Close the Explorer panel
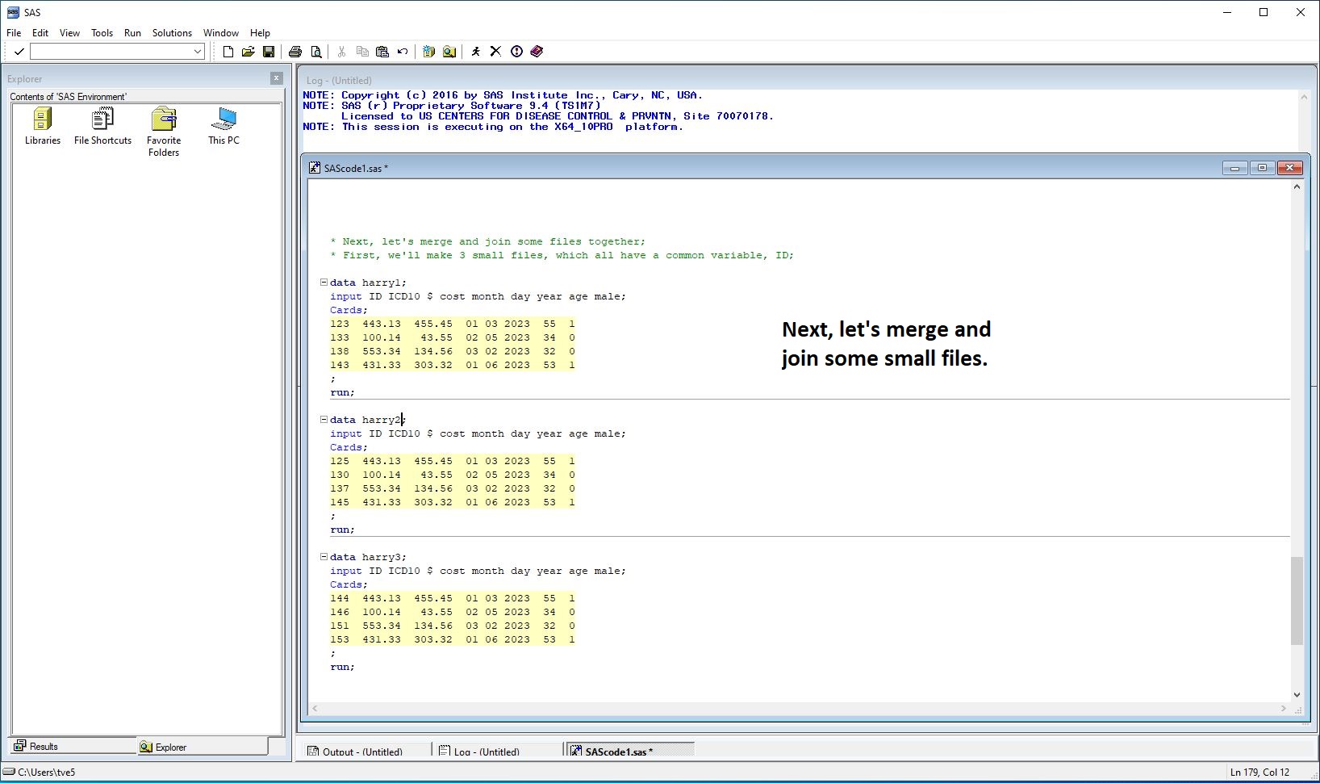Screen dimensions: 1320x783 click(277, 78)
